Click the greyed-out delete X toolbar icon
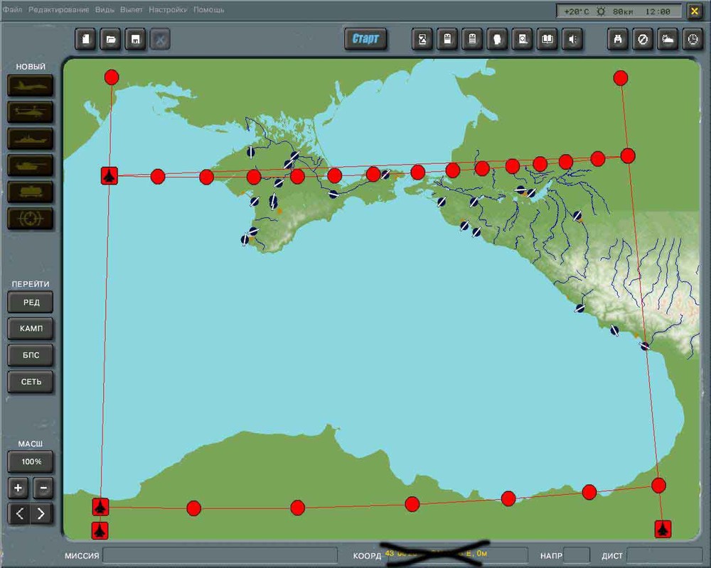Image resolution: width=711 pixels, height=568 pixels. (160, 40)
